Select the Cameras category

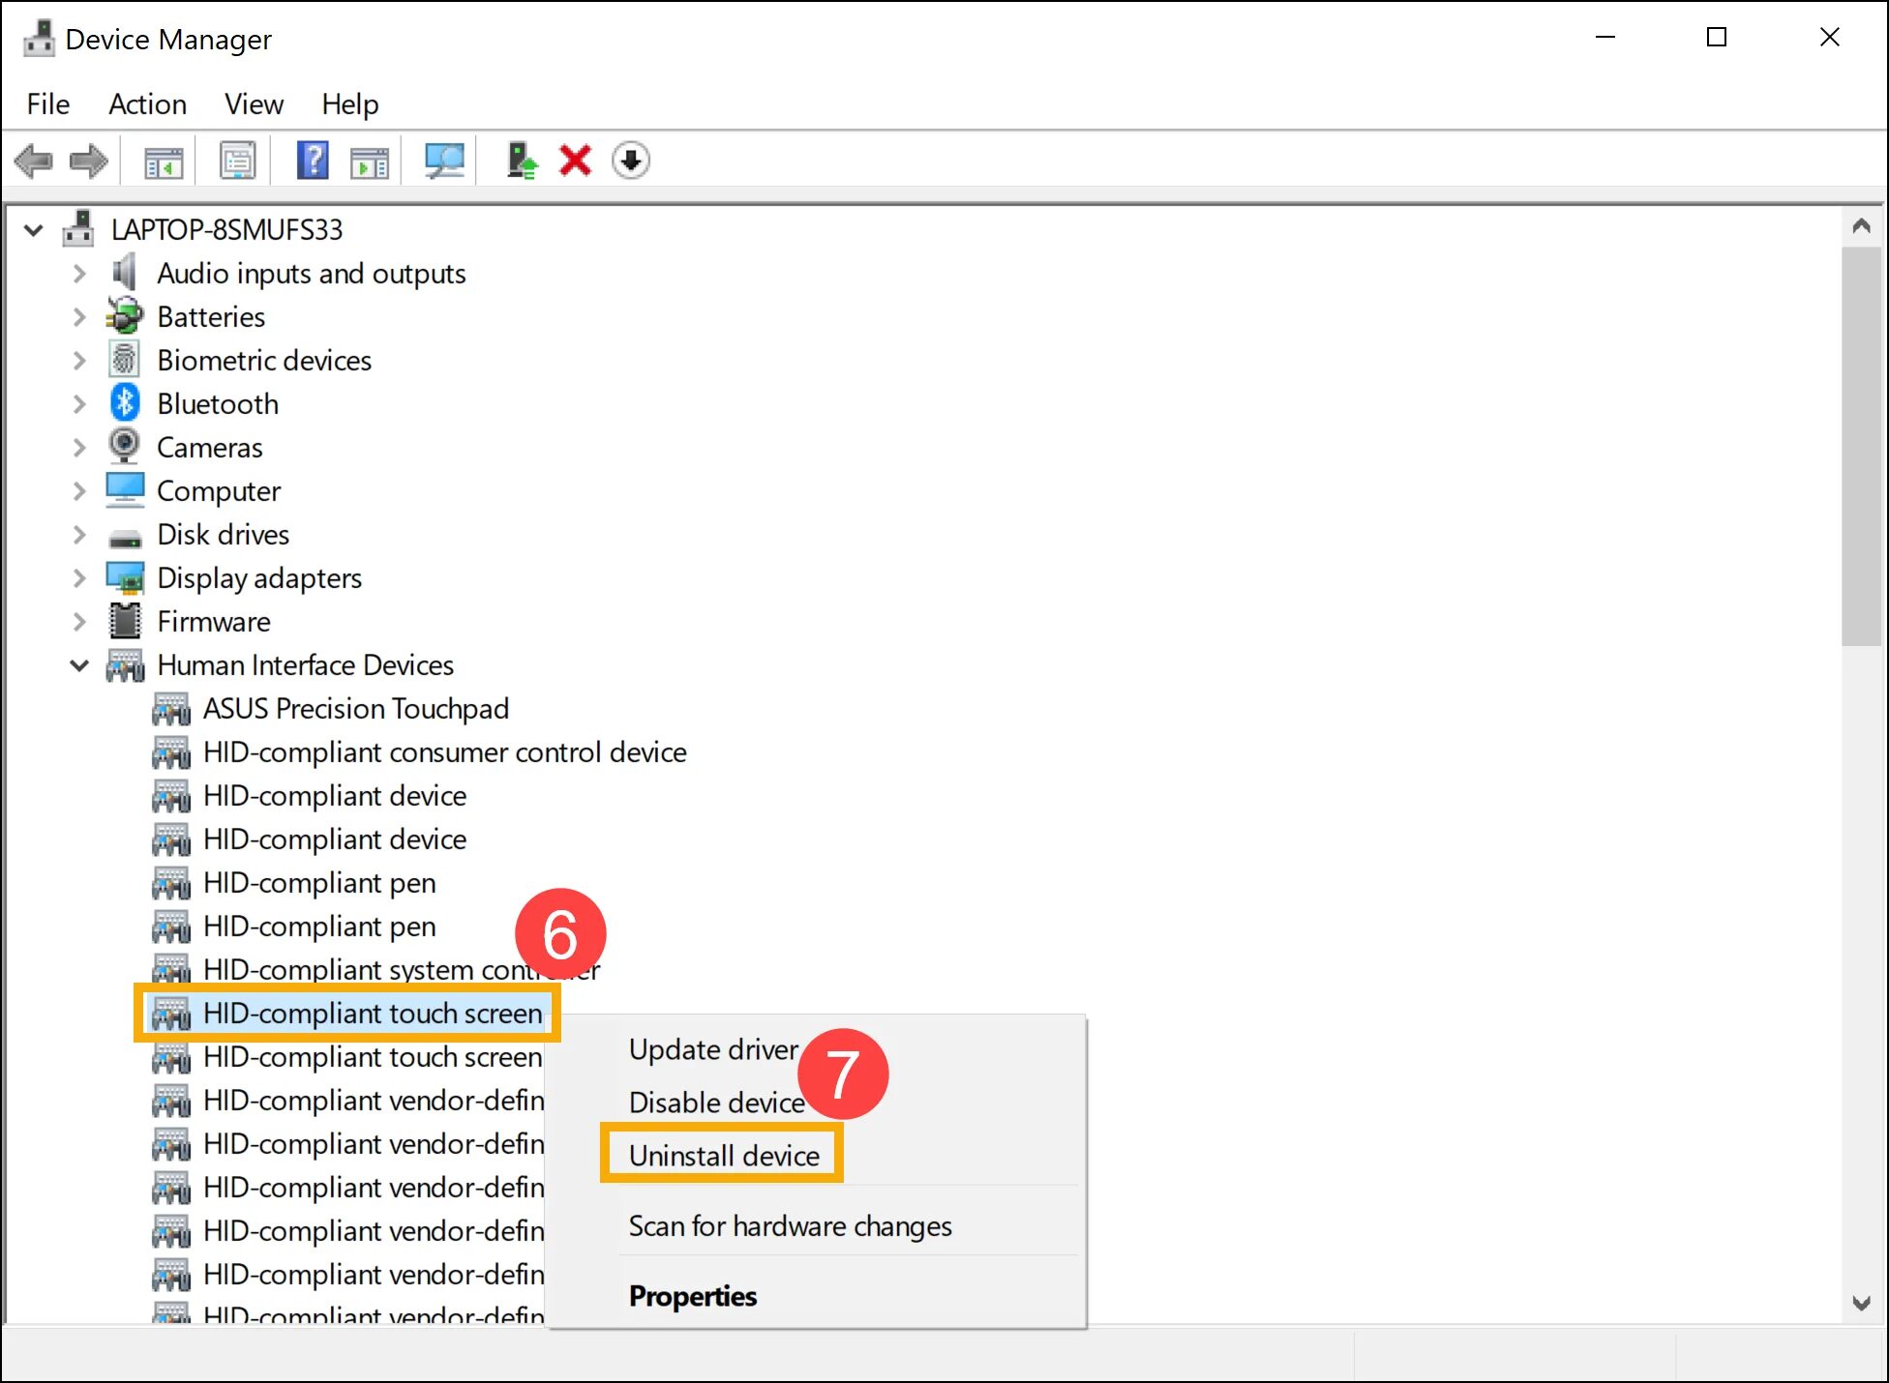pyautogui.click(x=209, y=448)
